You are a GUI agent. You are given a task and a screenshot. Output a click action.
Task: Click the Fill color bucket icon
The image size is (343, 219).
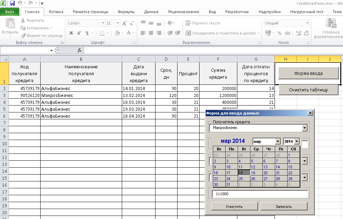pos(117,33)
